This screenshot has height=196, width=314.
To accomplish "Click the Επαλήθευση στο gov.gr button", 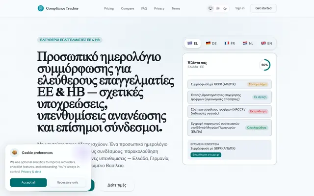I will pyautogui.click(x=206, y=155).
